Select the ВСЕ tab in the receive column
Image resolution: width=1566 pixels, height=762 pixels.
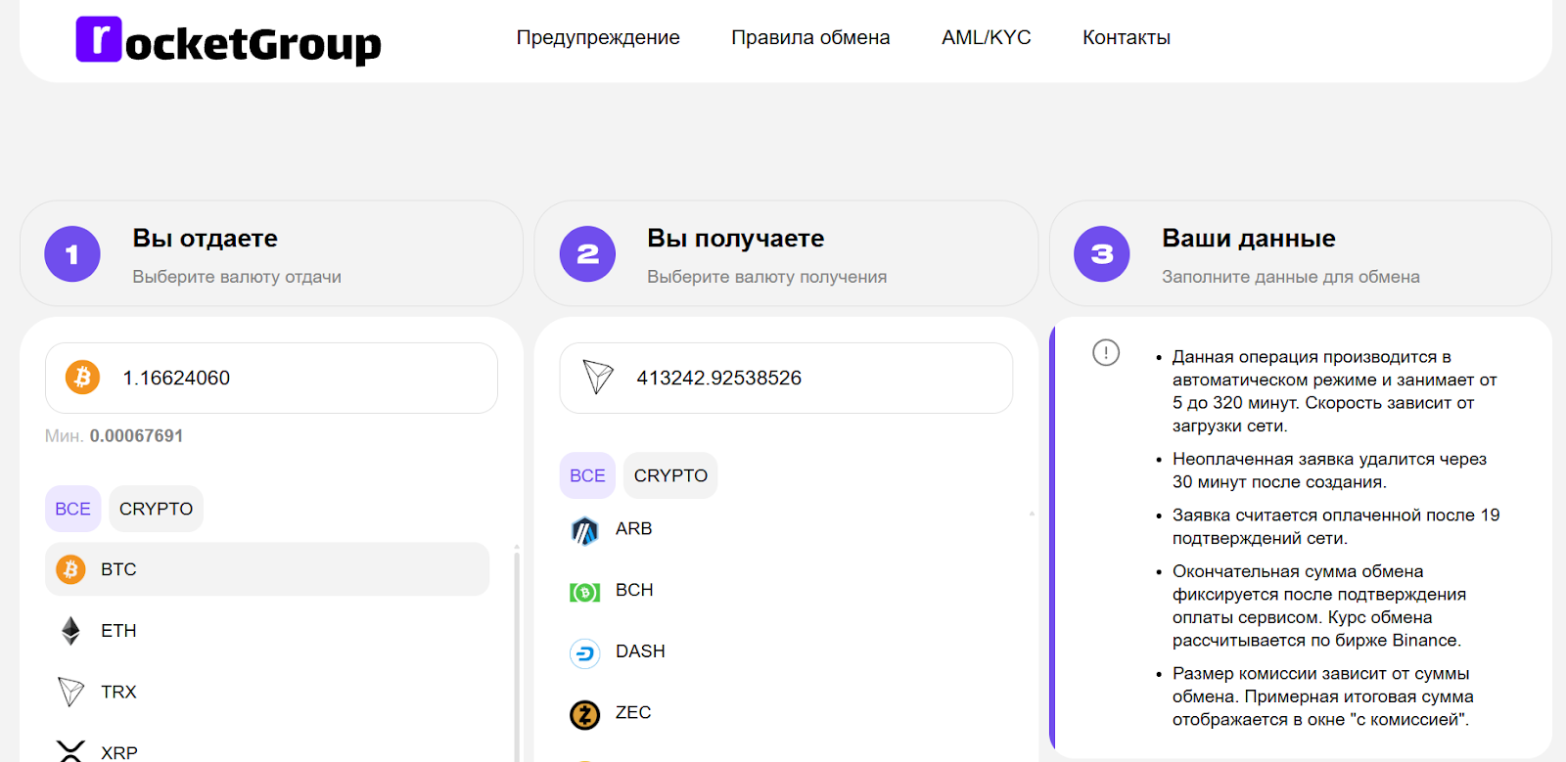click(587, 475)
